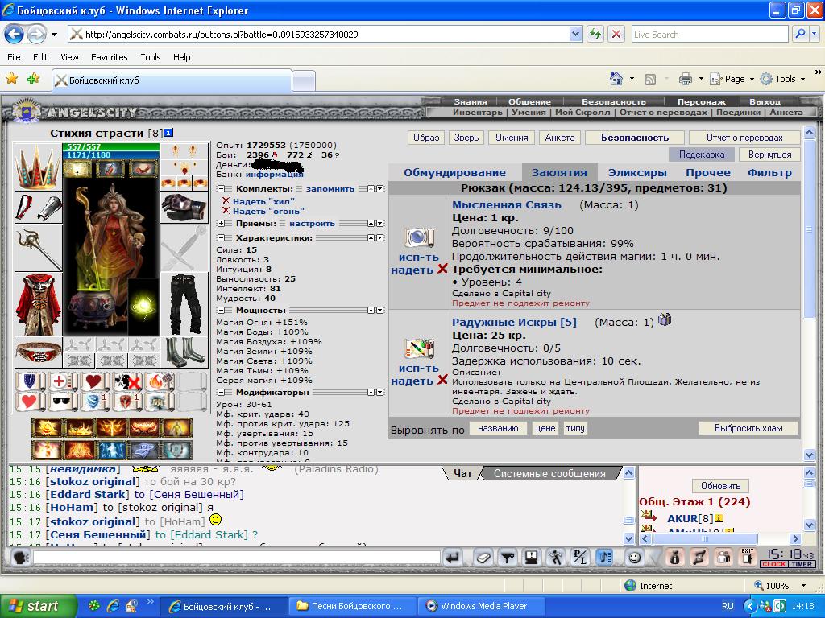This screenshot has width=825, height=618.
Task: Click the crown helmet equipment slot
Action: coord(37,167)
